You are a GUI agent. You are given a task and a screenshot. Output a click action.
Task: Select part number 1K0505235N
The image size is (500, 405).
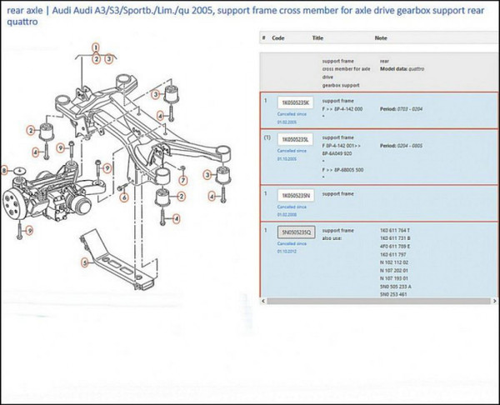coord(294,193)
